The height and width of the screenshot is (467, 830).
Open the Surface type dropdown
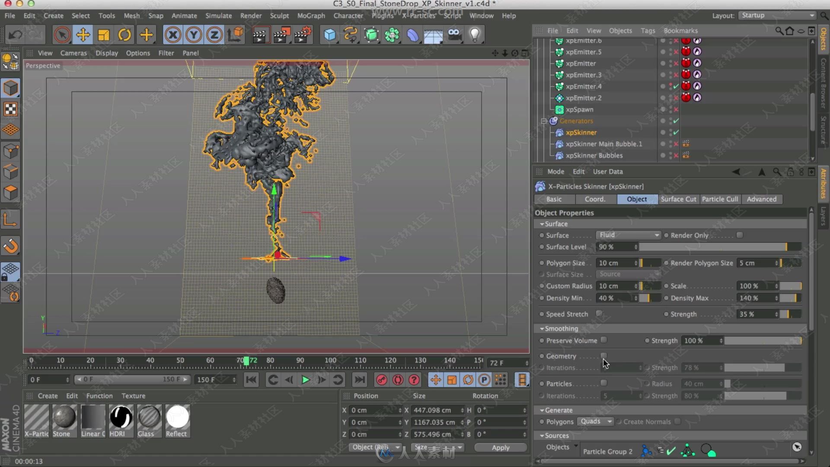pyautogui.click(x=627, y=234)
